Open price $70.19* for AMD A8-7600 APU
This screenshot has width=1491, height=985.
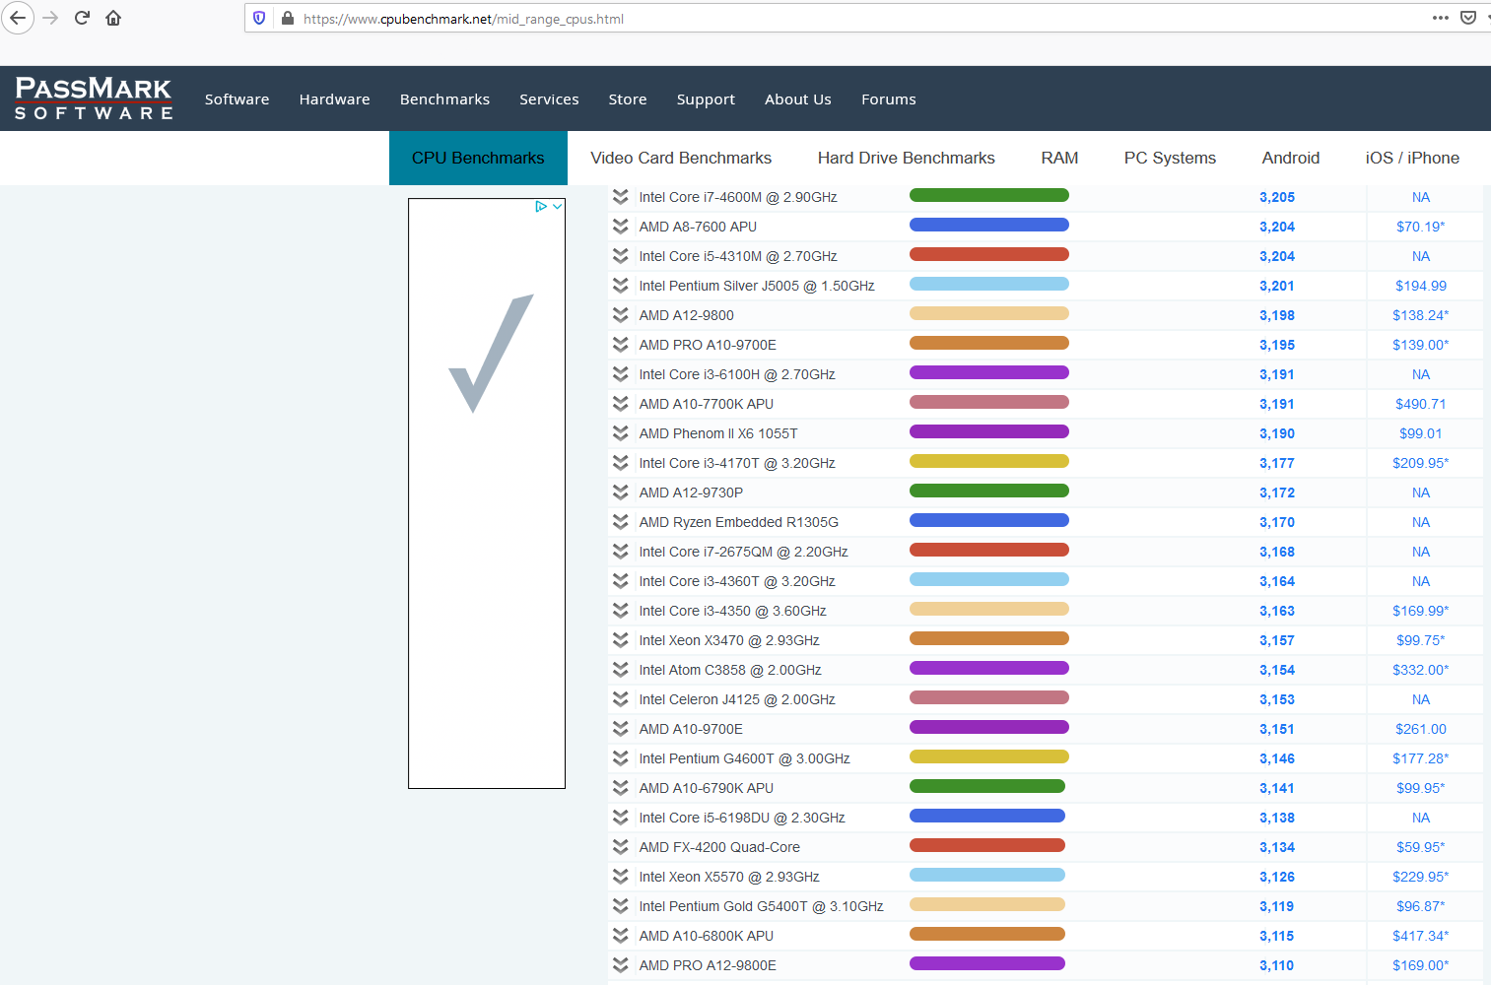click(1420, 227)
